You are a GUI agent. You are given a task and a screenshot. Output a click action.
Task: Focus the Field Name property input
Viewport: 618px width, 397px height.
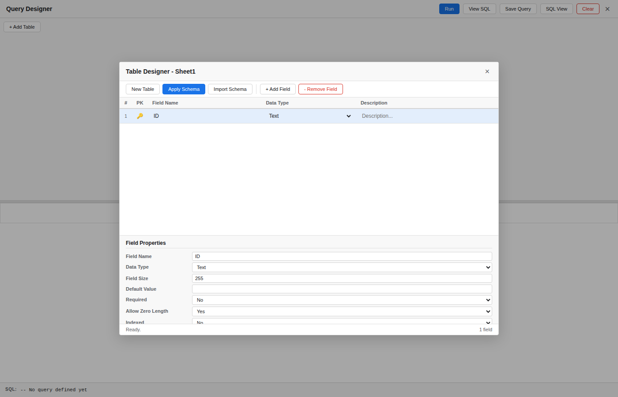[342, 256]
